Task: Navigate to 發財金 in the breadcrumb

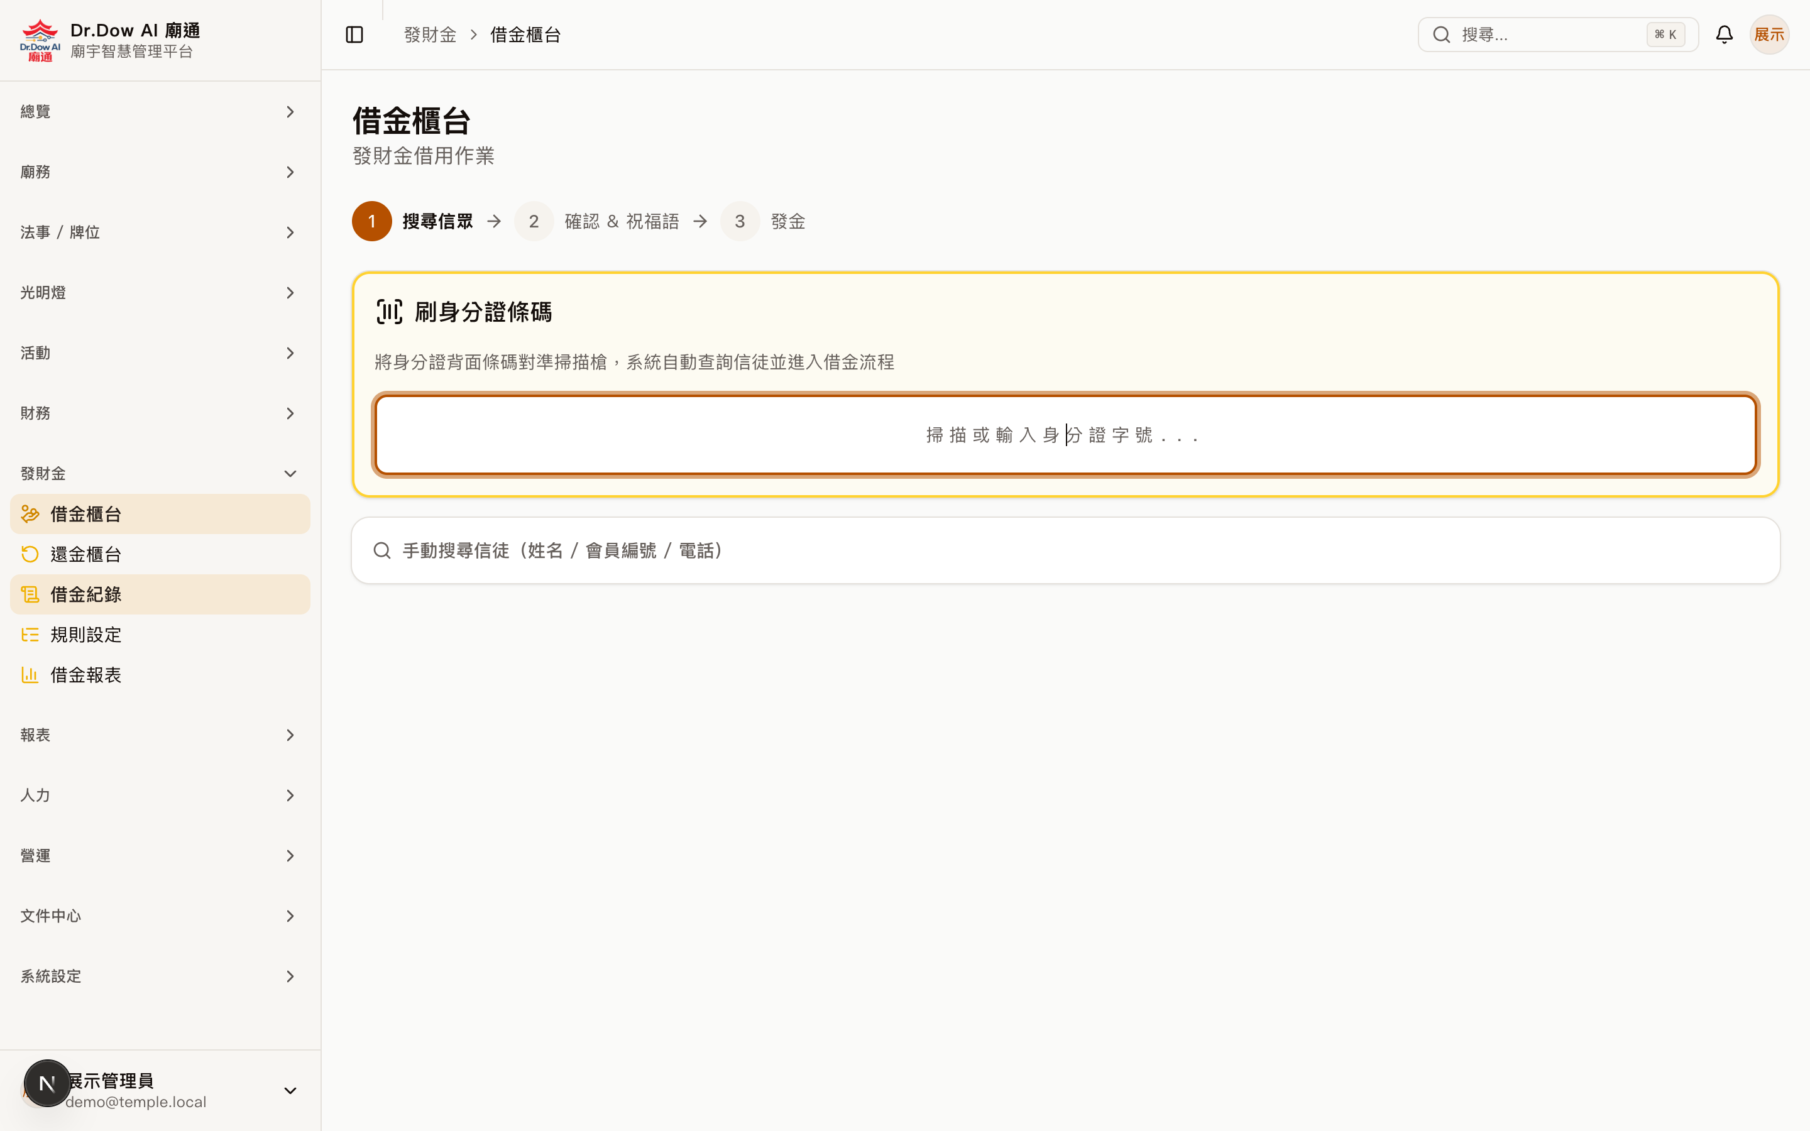Action: 430,35
